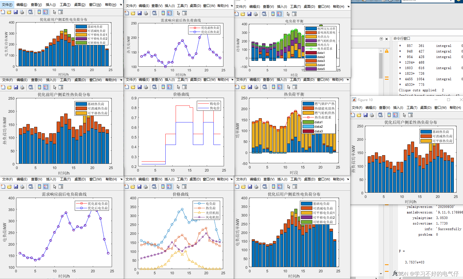Open command window actions dropdown arrow
This screenshot has height=279, width=463.
point(381,39)
